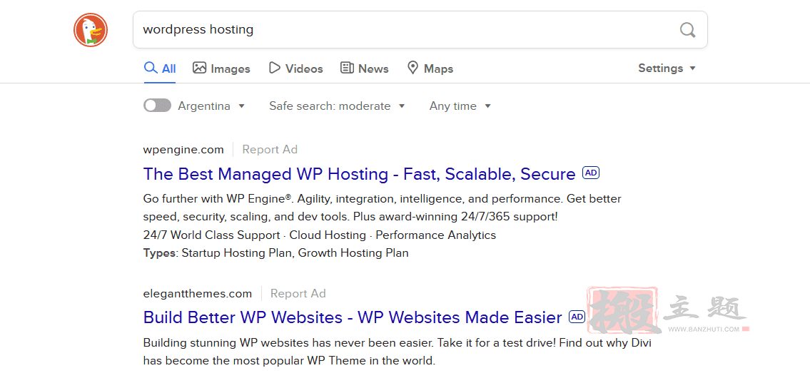This screenshot has height=388, width=810.
Task: Switch to the News tab
Action: click(x=364, y=68)
